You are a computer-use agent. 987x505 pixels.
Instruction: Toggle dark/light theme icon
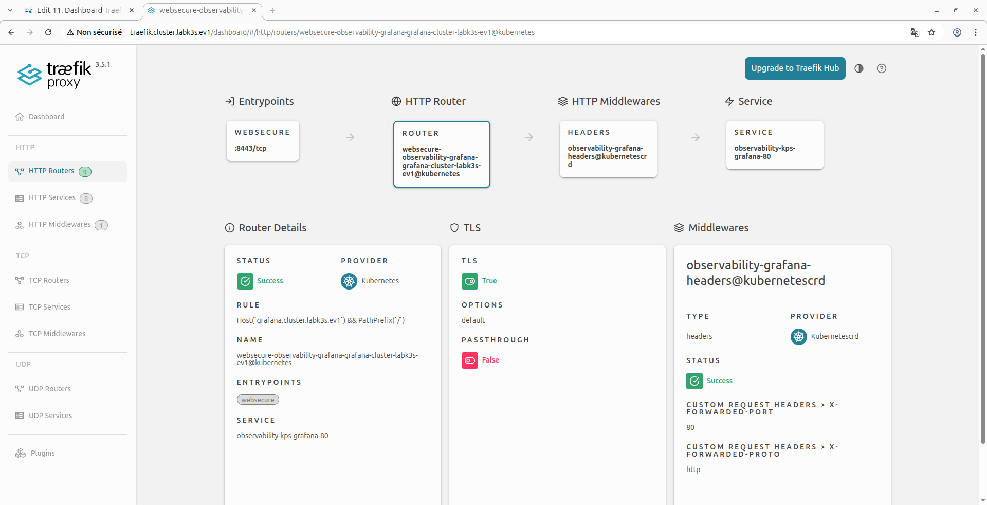pos(859,68)
